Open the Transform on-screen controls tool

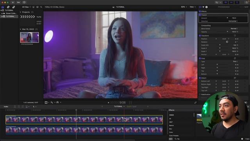point(46,103)
